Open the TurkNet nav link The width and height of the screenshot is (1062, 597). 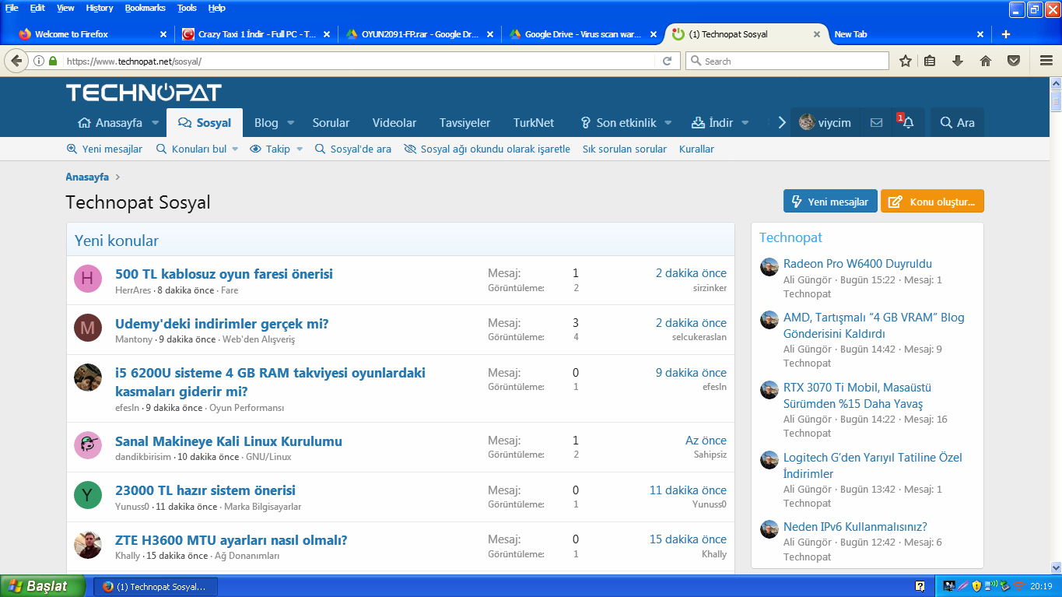(x=534, y=123)
